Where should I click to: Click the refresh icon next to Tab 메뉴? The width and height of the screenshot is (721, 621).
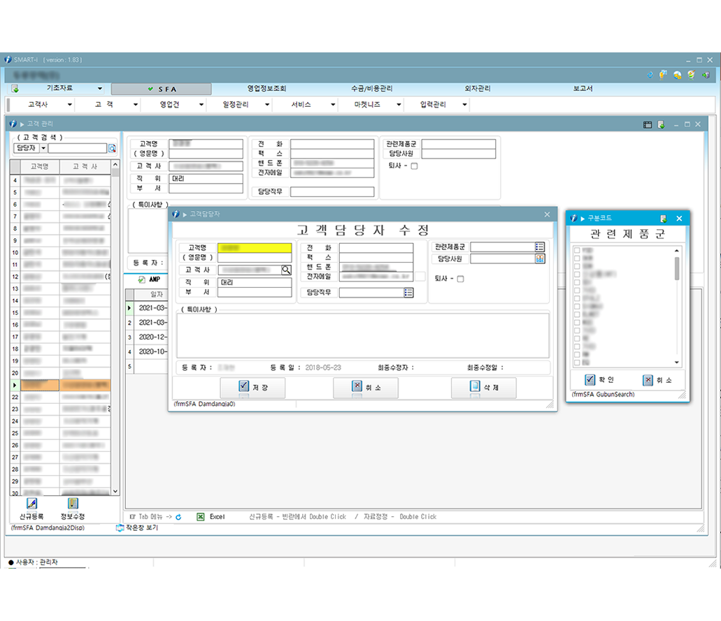179,517
